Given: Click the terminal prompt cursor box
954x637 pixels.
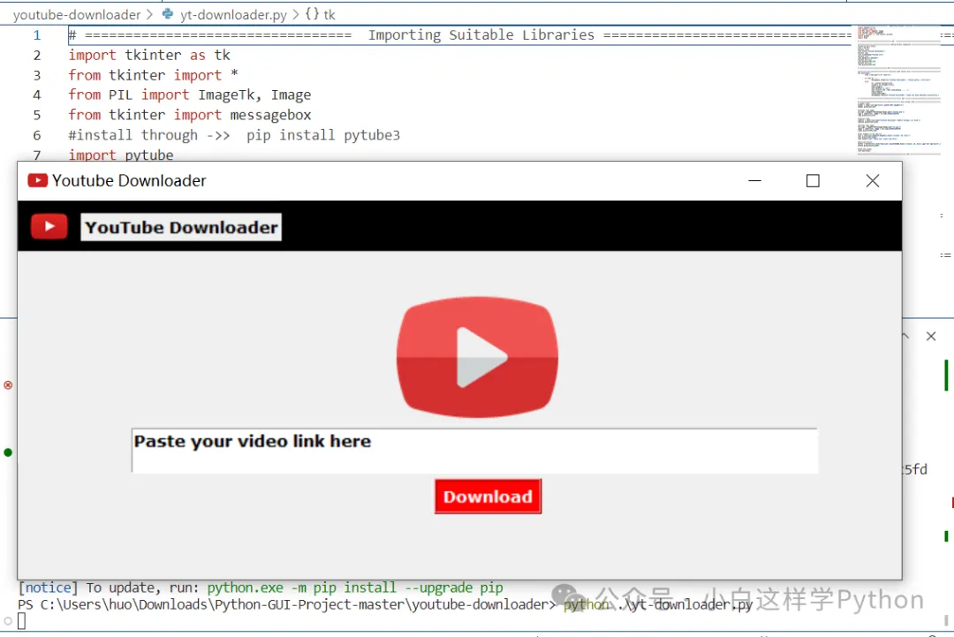Looking at the screenshot, I should [x=22, y=621].
